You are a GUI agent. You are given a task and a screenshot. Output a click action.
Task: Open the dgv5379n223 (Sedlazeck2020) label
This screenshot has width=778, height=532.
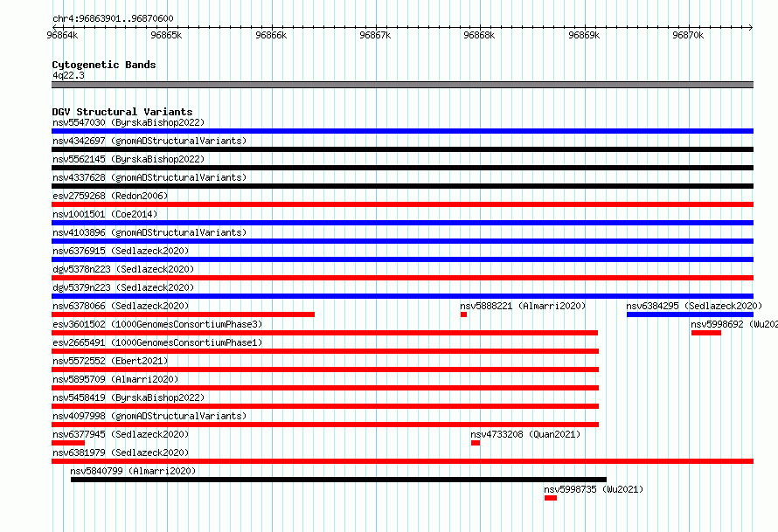coord(123,287)
